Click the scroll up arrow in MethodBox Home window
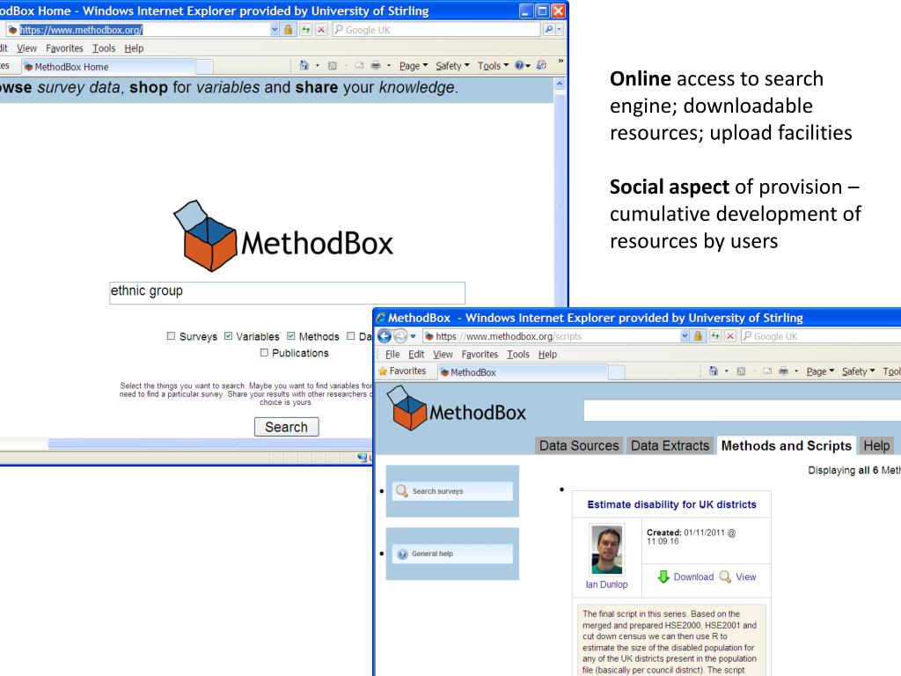Screen dimensions: 901x676 tap(559, 84)
